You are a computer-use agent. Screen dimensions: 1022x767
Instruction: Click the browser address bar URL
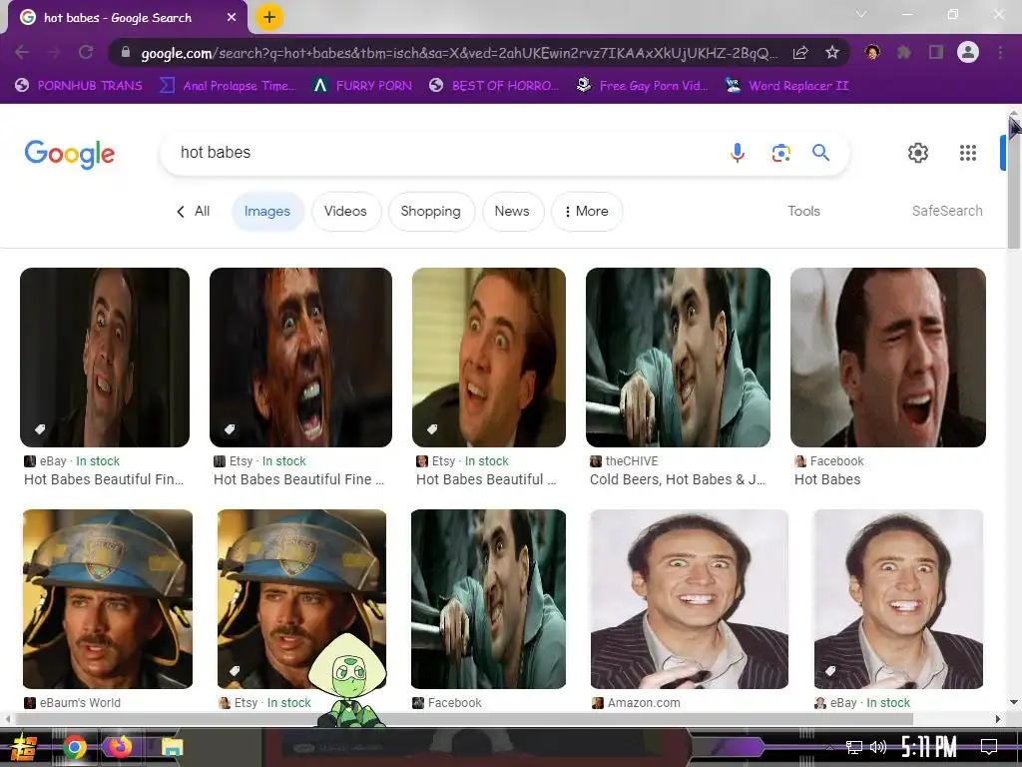459,53
